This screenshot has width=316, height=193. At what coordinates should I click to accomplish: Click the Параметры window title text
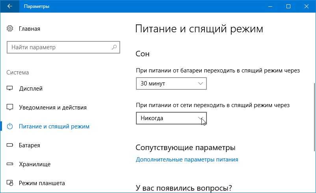[37, 6]
